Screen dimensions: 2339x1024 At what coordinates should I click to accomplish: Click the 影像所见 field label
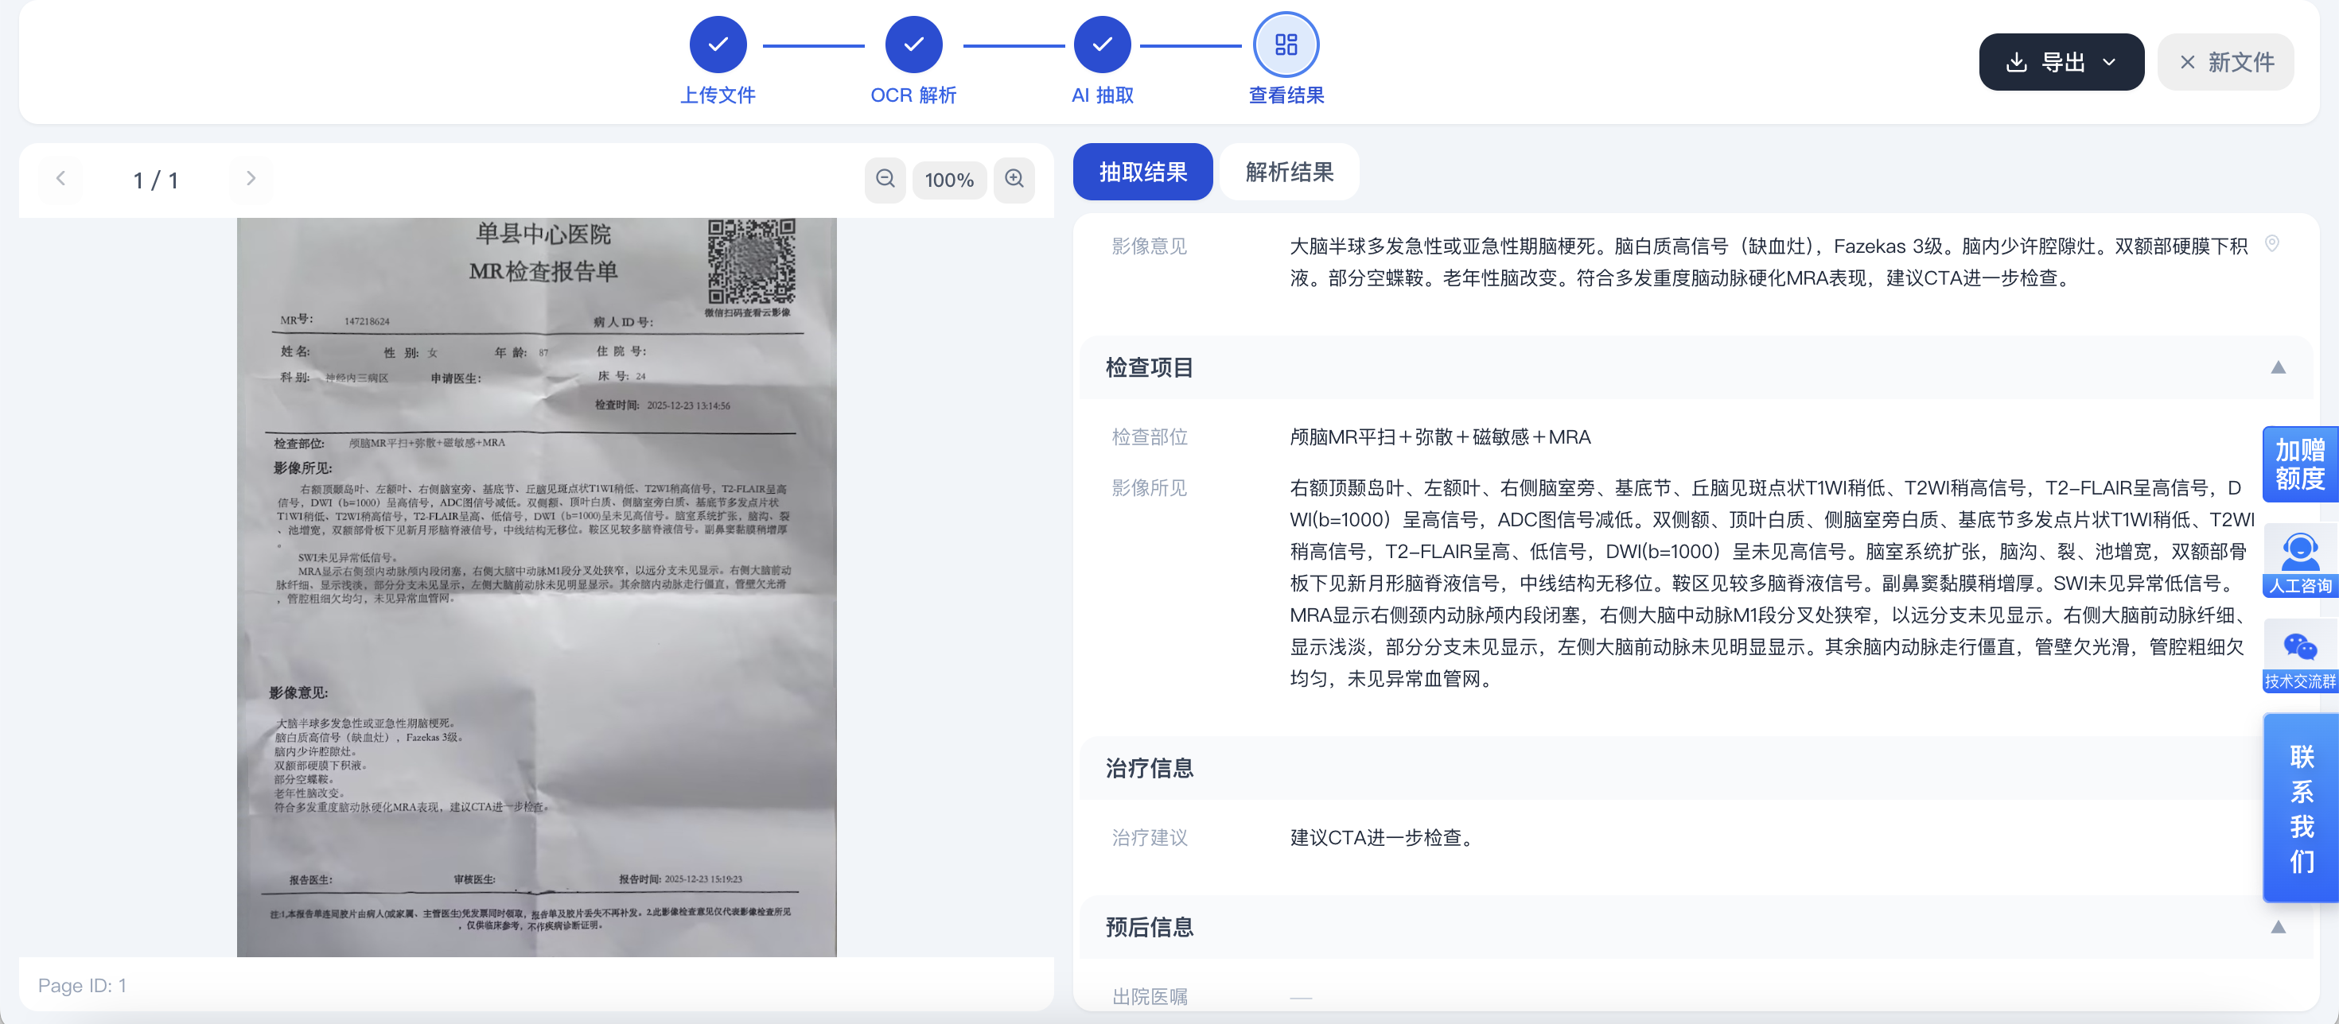[x=1150, y=488]
